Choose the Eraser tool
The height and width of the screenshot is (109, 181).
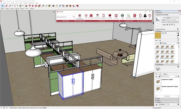tap(6, 6)
